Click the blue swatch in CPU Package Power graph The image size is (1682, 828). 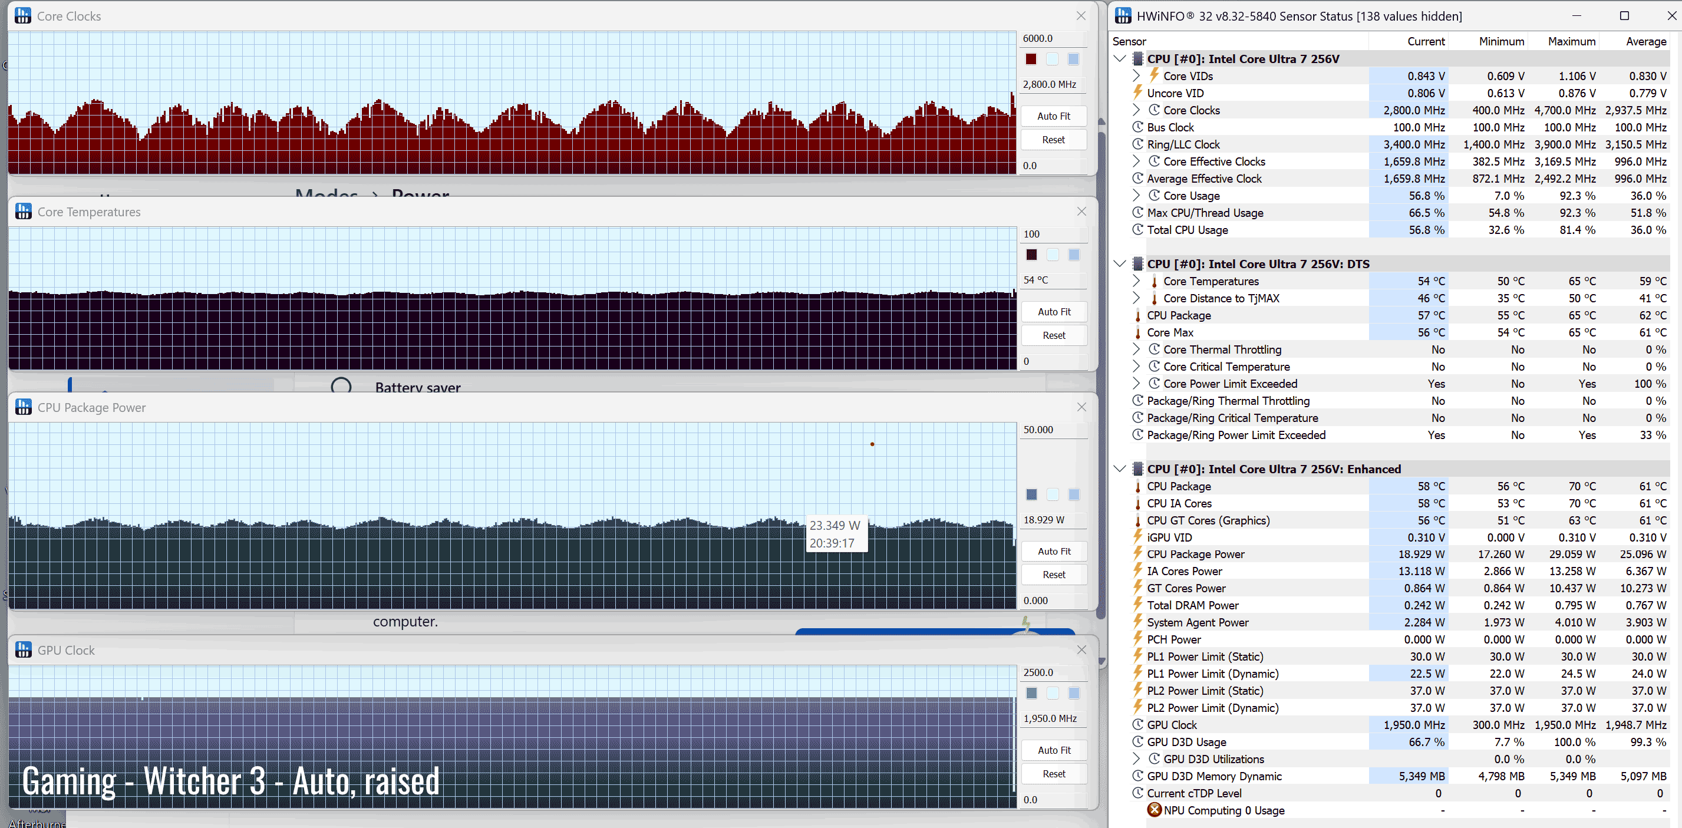tap(1032, 494)
